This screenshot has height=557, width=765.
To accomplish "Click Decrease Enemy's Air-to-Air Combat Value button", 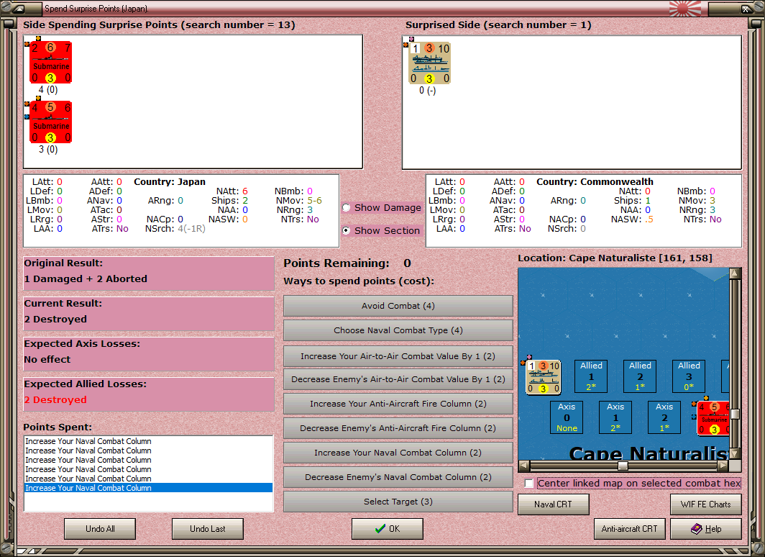I will click(398, 379).
